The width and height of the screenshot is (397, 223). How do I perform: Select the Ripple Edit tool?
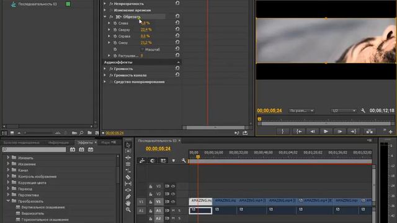(x=128, y=157)
